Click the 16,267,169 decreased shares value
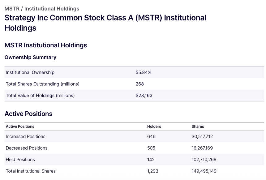Screen dimensions: 266x180 (202, 148)
